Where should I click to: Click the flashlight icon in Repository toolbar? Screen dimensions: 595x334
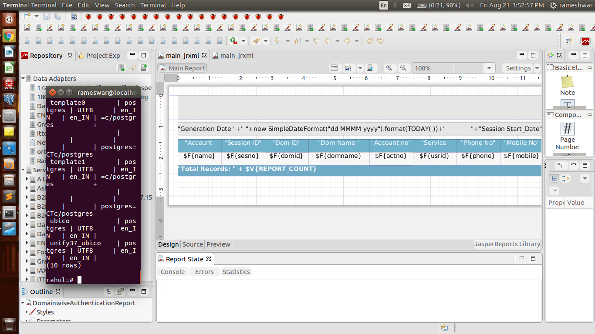point(132,68)
